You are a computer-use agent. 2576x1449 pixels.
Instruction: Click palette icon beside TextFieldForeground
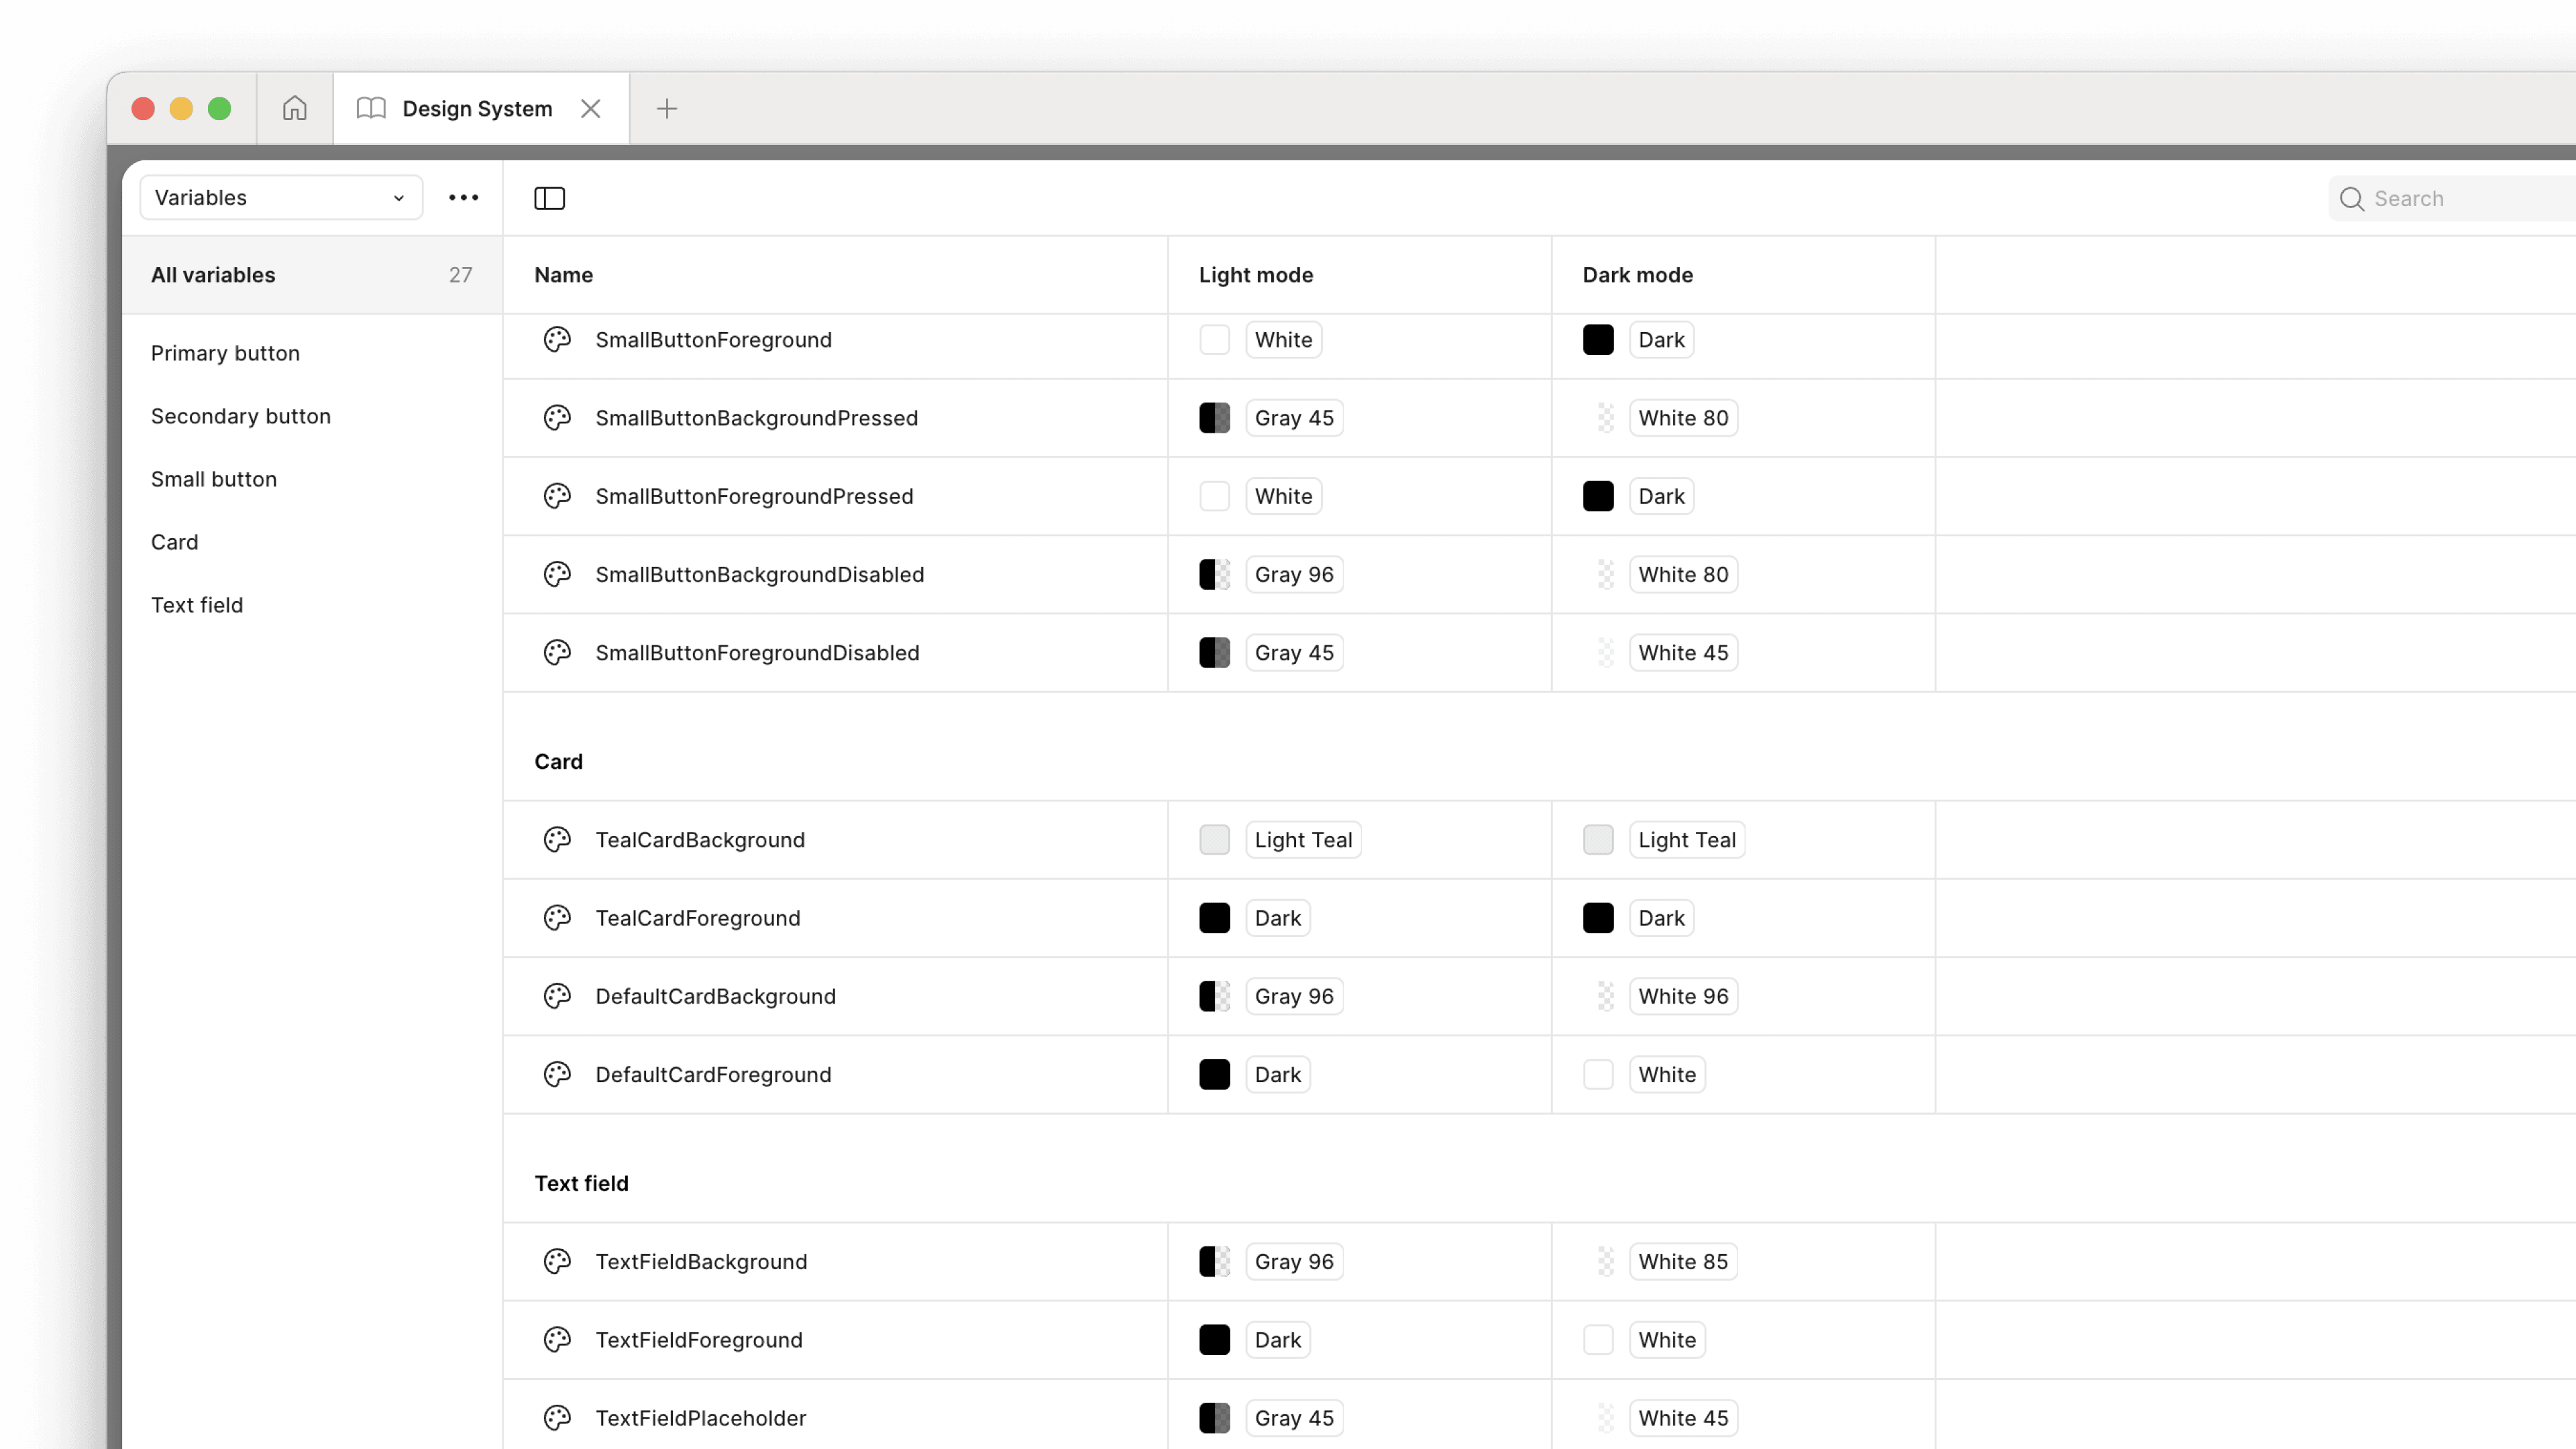click(557, 1340)
